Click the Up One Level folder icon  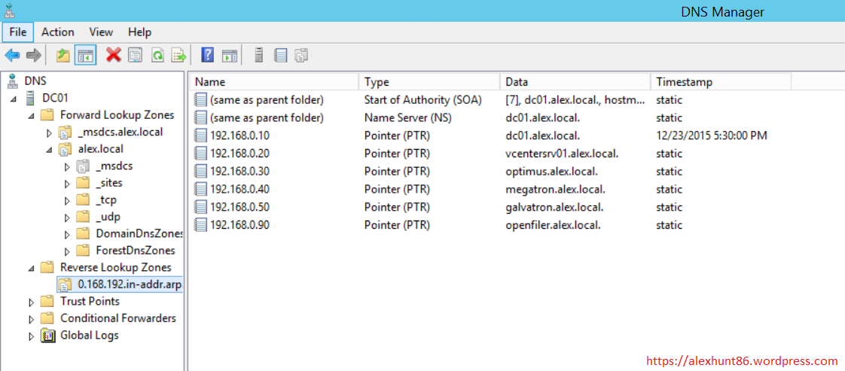pyautogui.click(x=63, y=55)
